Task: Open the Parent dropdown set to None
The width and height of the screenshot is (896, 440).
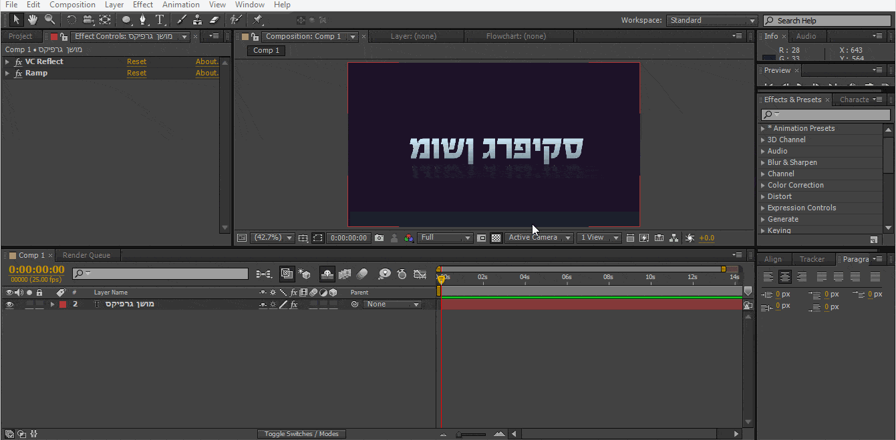Action: 392,304
